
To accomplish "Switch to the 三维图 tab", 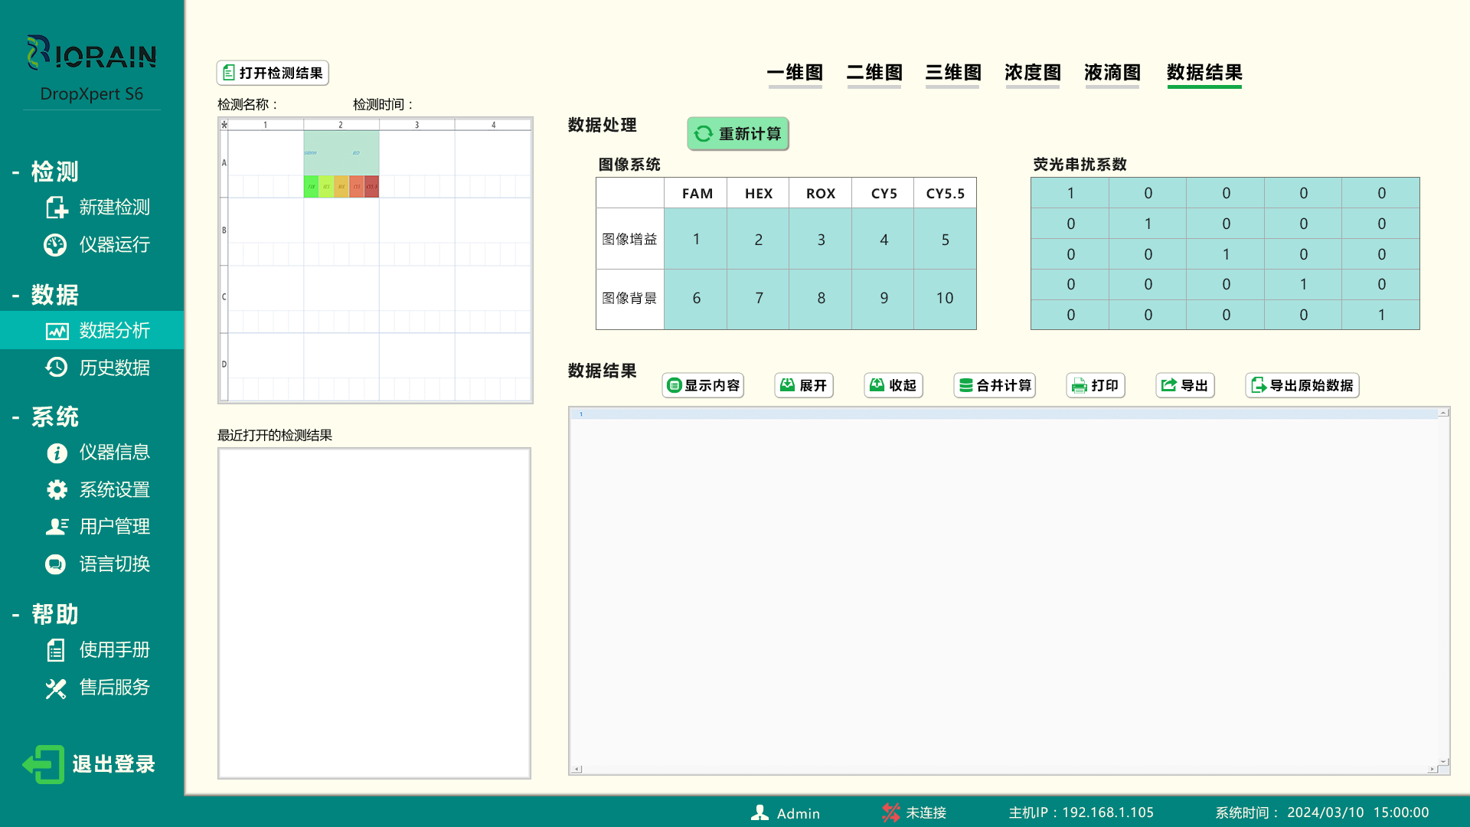I will [x=952, y=73].
